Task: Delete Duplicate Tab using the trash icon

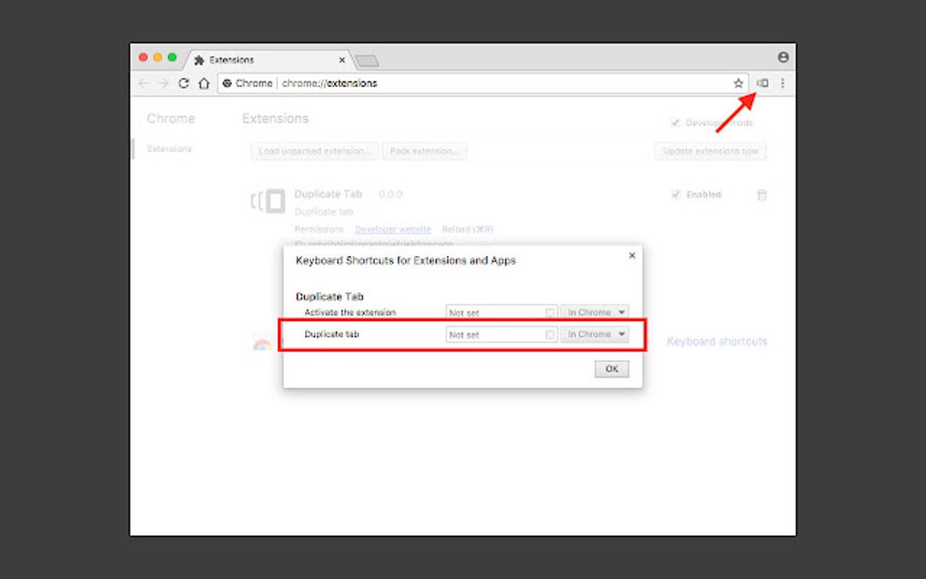Action: click(x=762, y=194)
